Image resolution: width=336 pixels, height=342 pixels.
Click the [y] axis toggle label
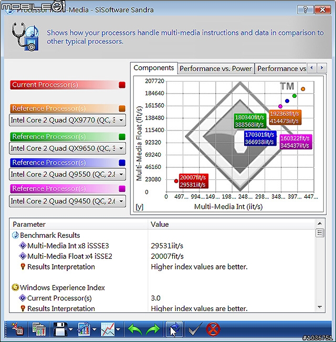coord(140,207)
